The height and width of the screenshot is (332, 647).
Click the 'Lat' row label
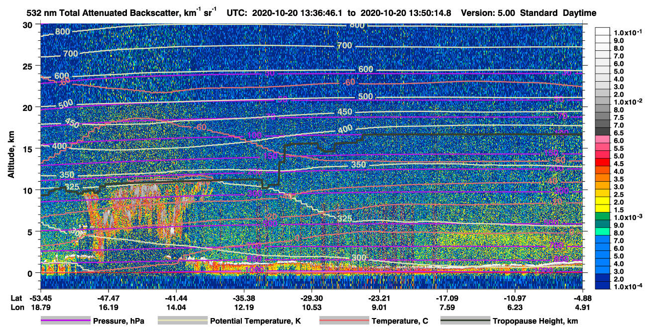15,298
